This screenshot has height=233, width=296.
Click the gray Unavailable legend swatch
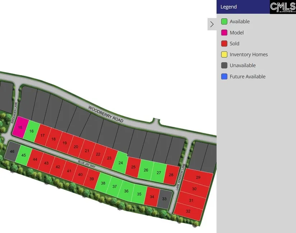224,65
